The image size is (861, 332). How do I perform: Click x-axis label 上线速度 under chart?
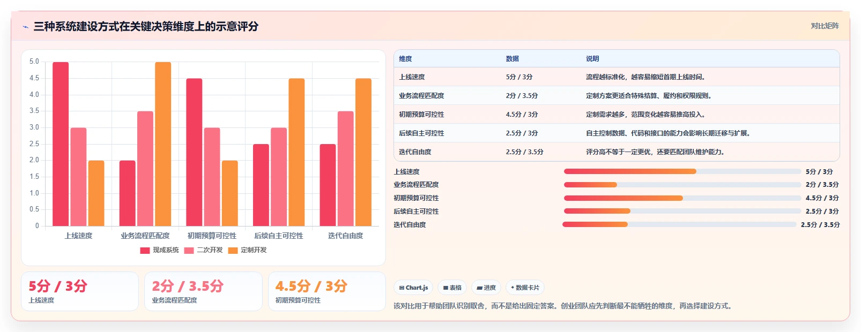(x=78, y=236)
